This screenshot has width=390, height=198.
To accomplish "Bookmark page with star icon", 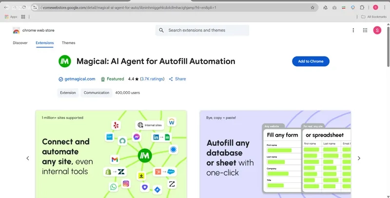I will pyautogui.click(x=312, y=7).
